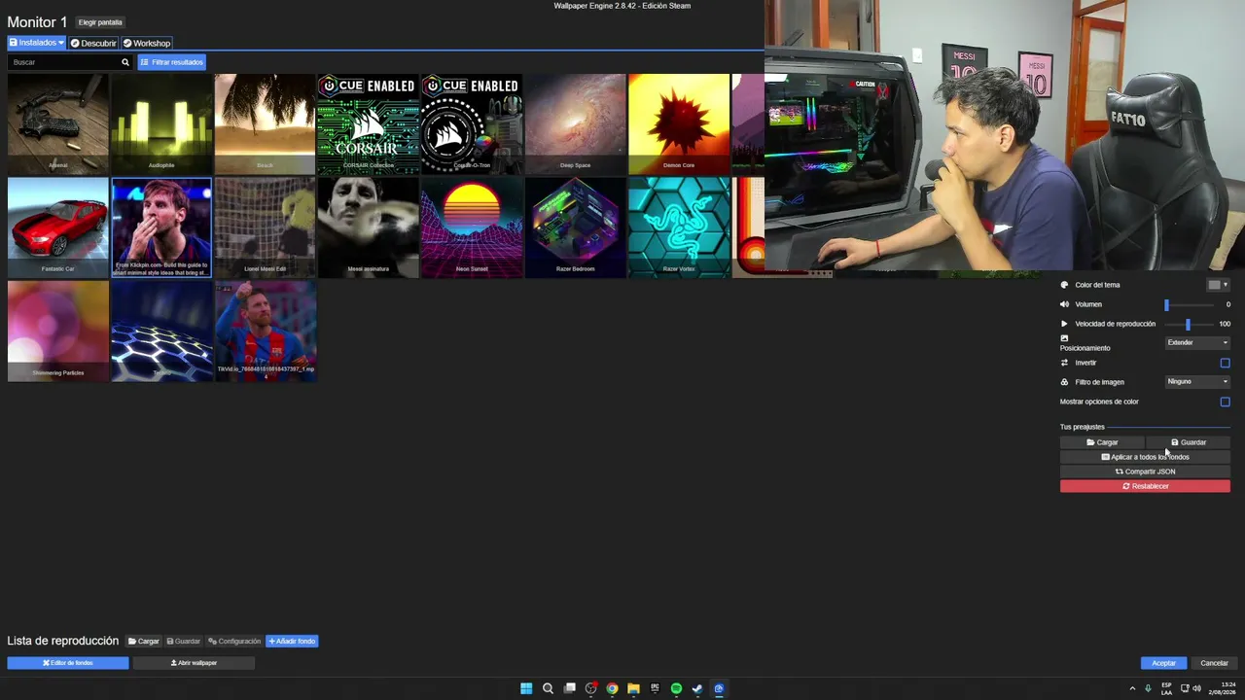Select the Demon Core wallpaper

click(x=679, y=124)
